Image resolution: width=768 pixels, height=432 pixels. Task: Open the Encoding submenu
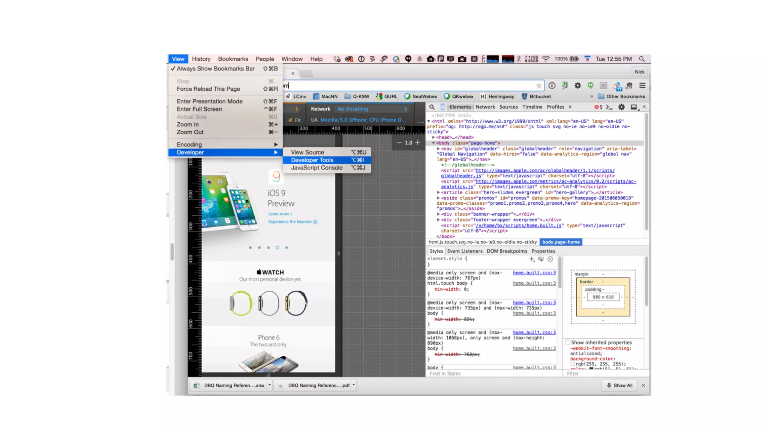(x=225, y=144)
